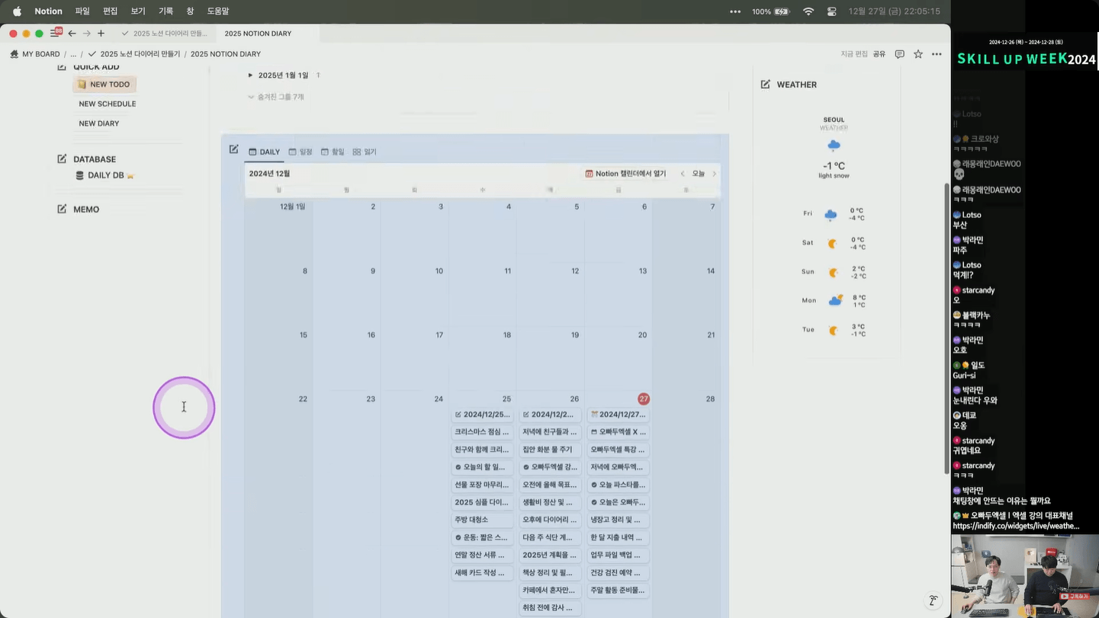Switch to the 일정 view tab
This screenshot has height=618, width=1099.
click(300, 152)
